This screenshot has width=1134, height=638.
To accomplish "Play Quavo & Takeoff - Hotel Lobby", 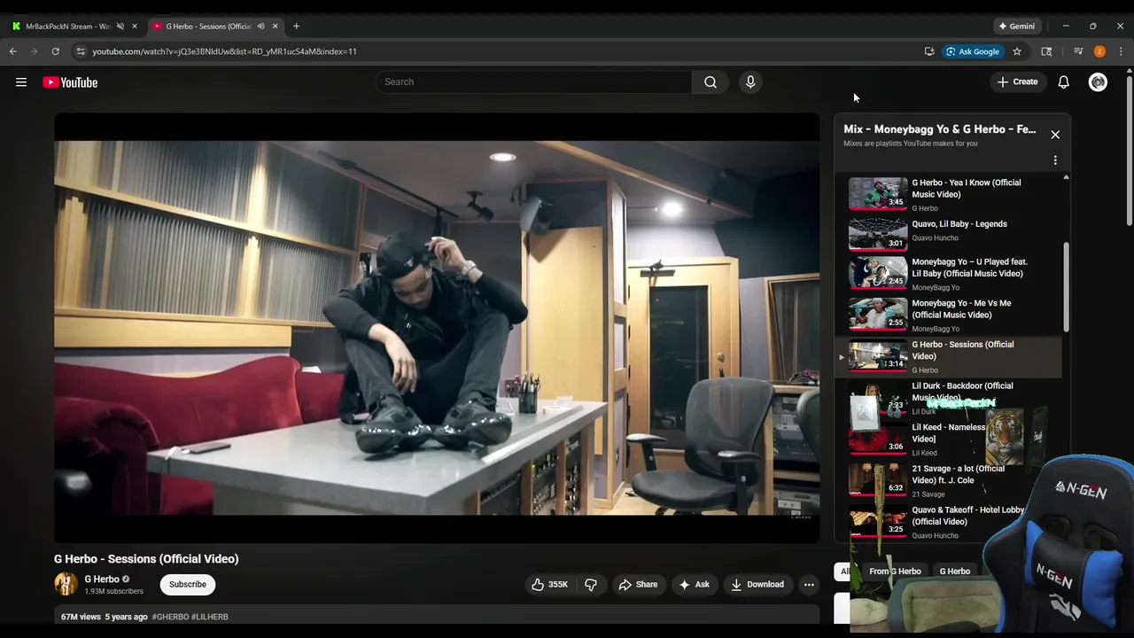I will click(948, 522).
